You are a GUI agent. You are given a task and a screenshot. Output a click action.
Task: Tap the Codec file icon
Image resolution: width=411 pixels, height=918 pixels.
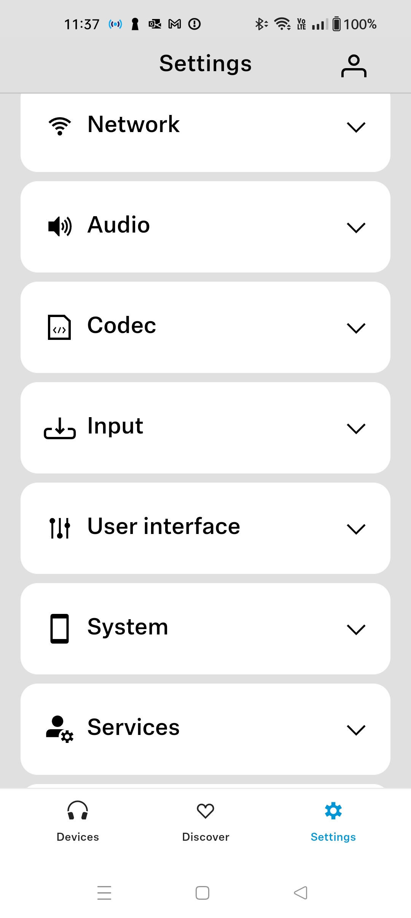[x=59, y=327]
